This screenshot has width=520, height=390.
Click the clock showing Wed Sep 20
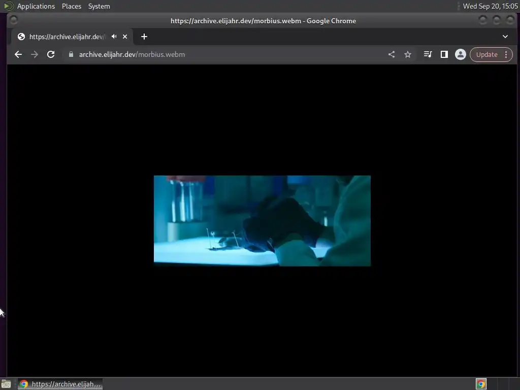(x=490, y=6)
